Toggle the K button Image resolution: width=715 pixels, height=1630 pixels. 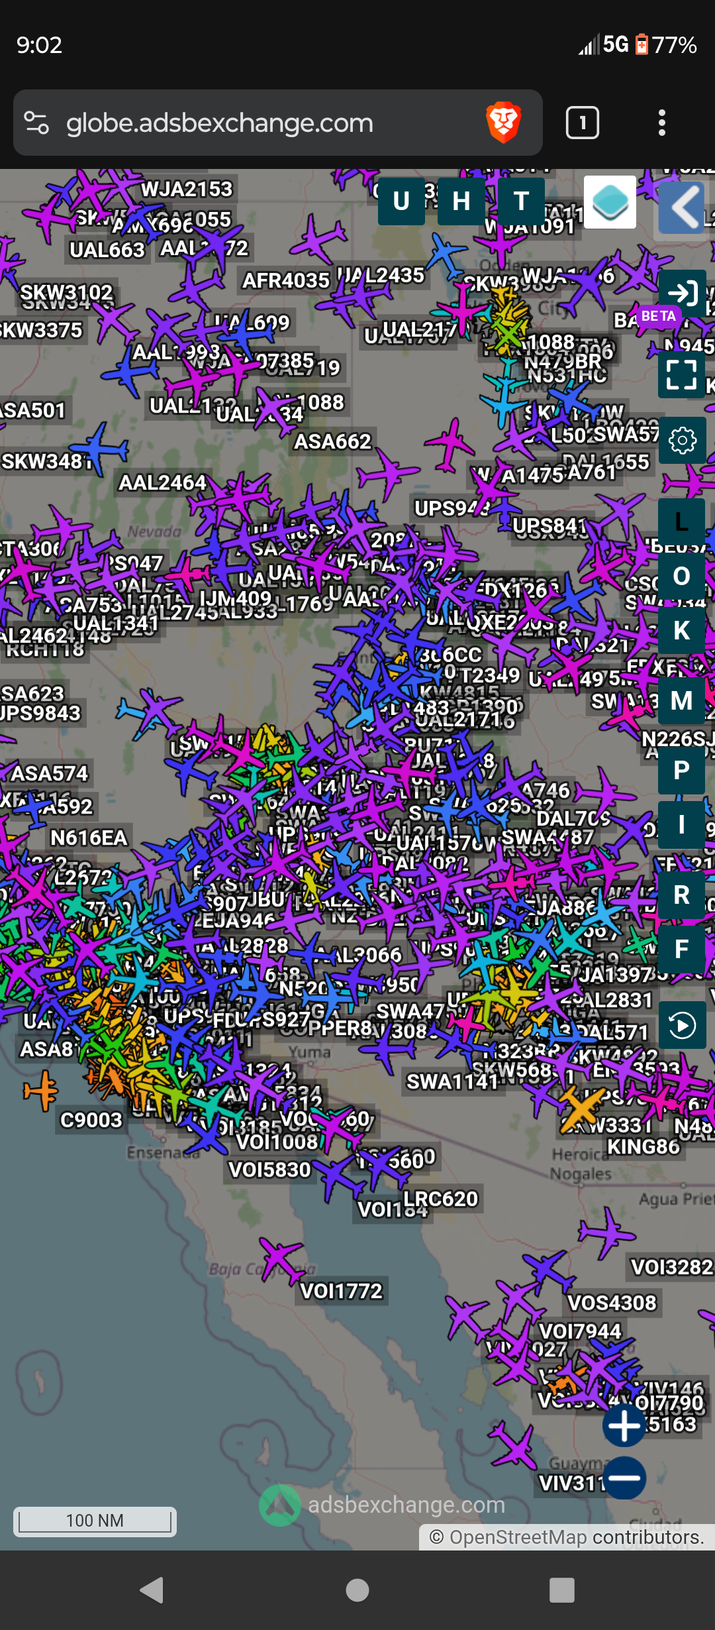point(682,631)
